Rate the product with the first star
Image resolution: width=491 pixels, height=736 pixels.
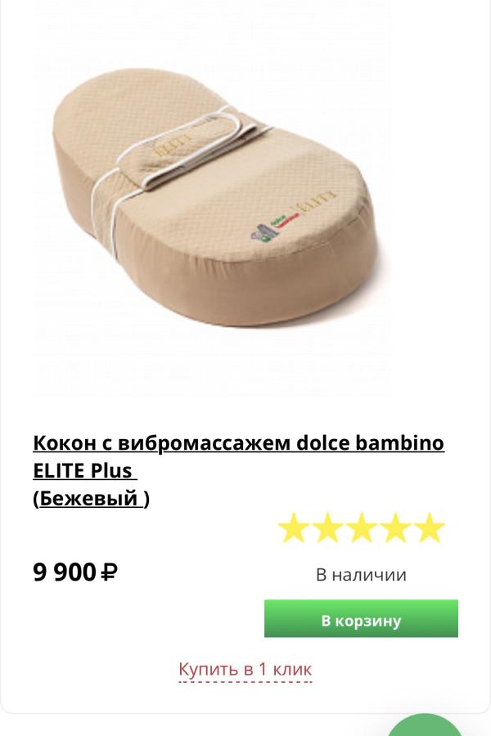coord(294,527)
